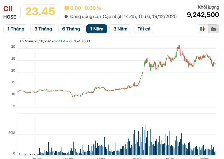Click the CII ticker symbol
The height and width of the screenshot is (159, 224).
tap(8, 9)
